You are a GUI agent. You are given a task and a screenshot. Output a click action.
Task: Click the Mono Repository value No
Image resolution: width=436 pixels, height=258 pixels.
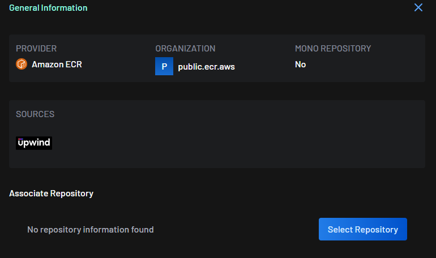click(x=300, y=64)
